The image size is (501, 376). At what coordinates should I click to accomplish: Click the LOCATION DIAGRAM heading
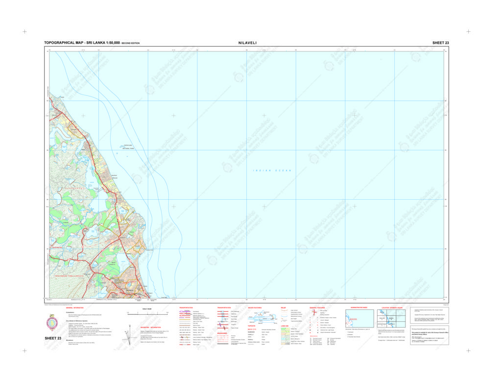pos(392,307)
